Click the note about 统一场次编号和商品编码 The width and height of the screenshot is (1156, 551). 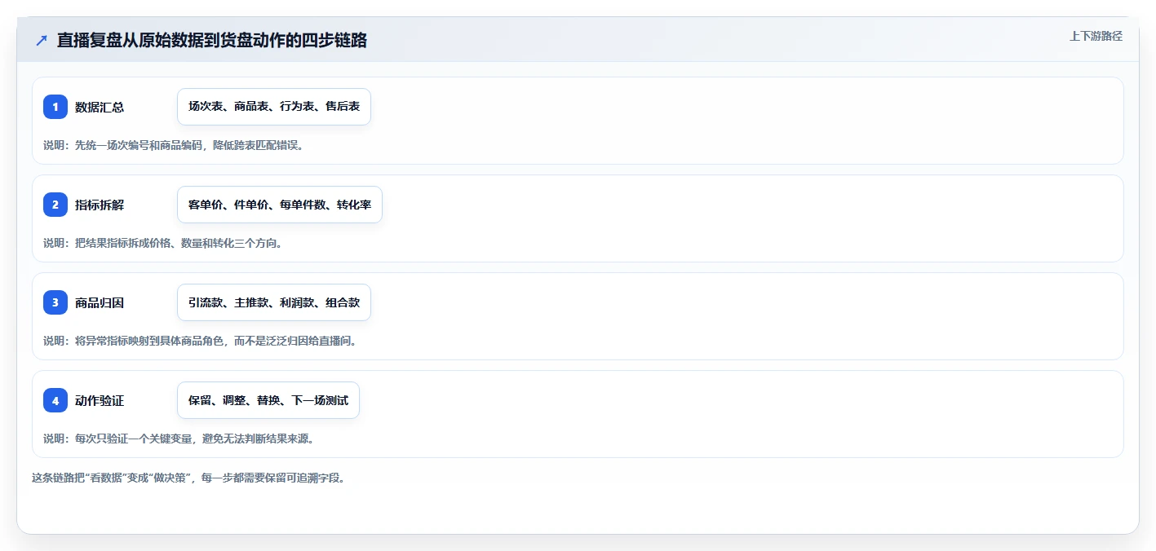[x=174, y=145]
